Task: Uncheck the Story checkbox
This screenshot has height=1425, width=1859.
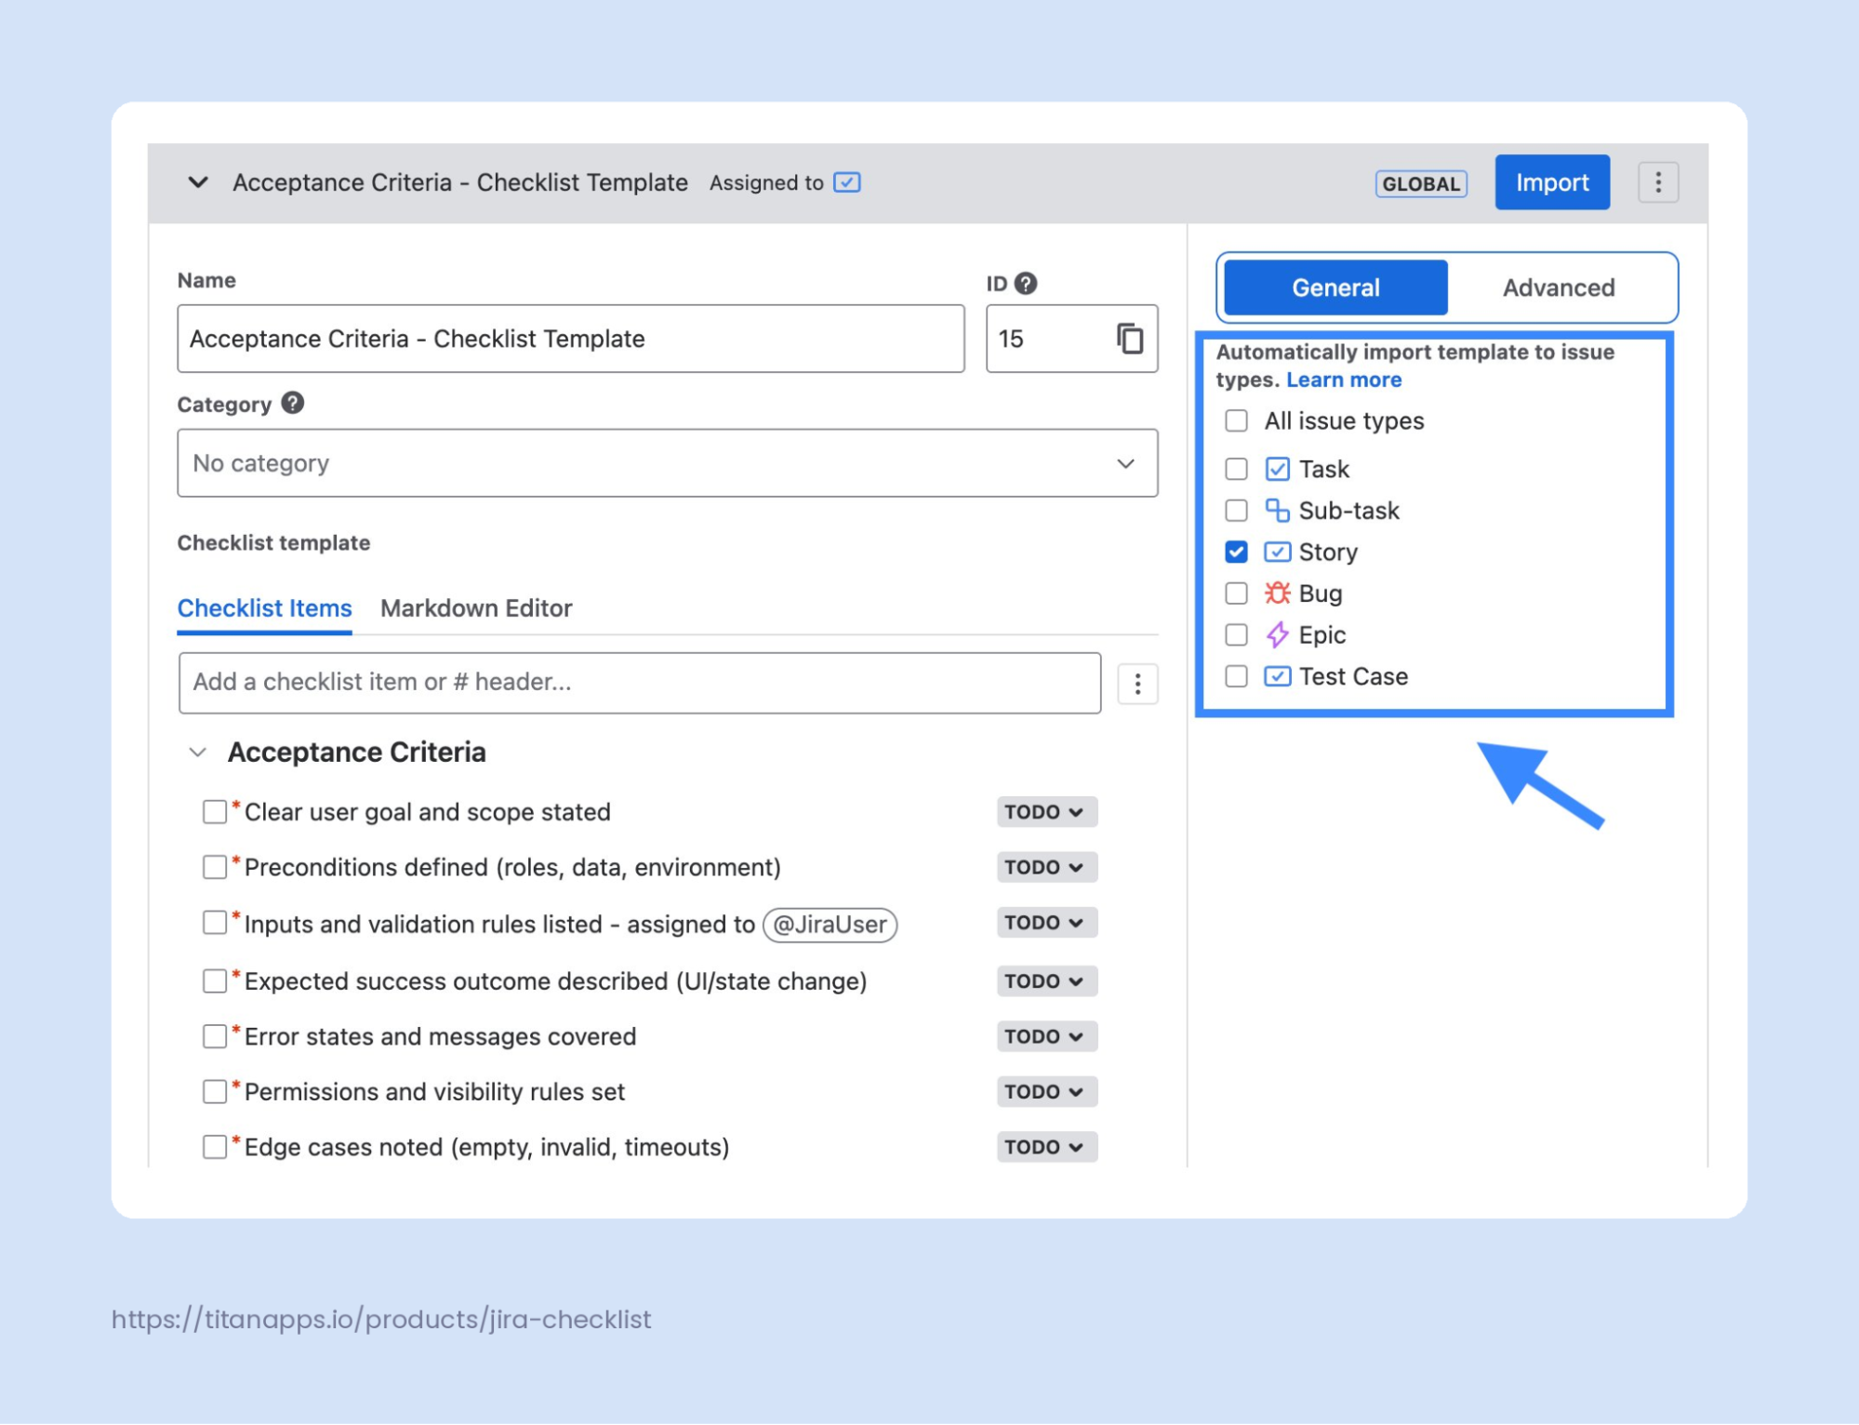Action: 1236,552
